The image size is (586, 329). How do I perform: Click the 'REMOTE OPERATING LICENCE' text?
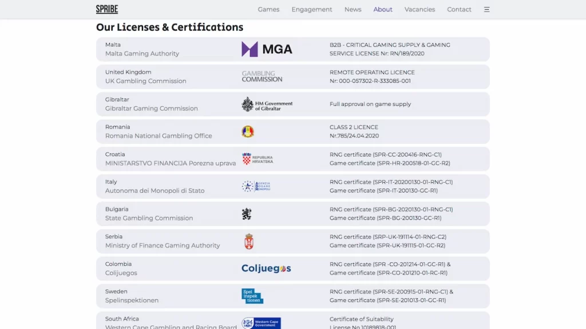click(x=372, y=73)
